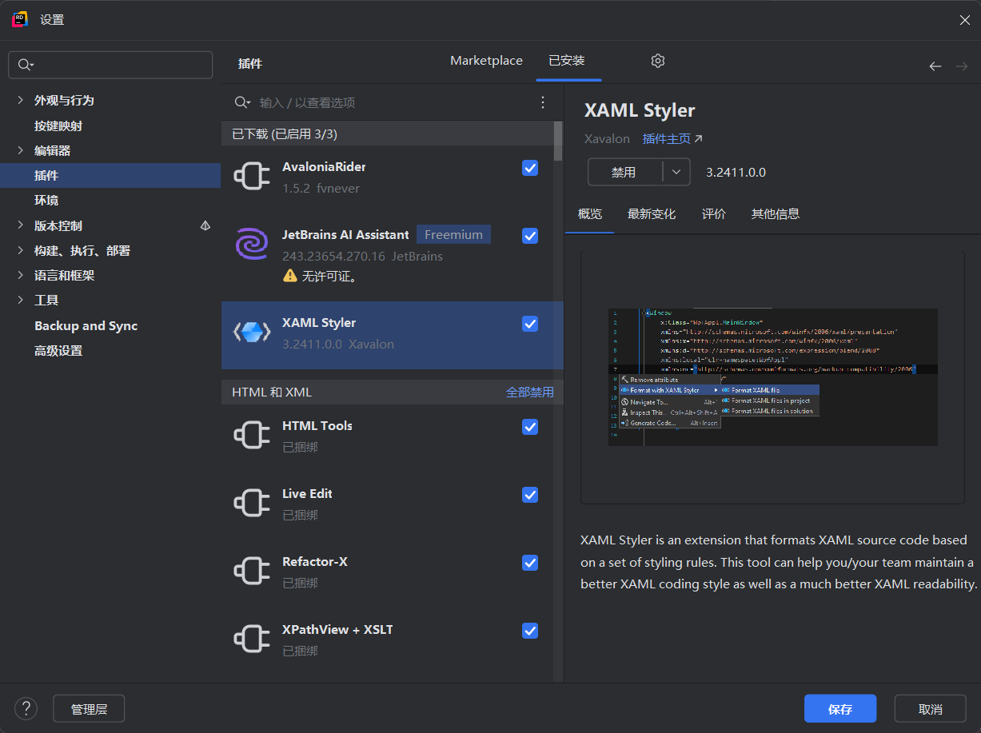
Task: Click the 无许可证。 warning text
Action: point(329,276)
